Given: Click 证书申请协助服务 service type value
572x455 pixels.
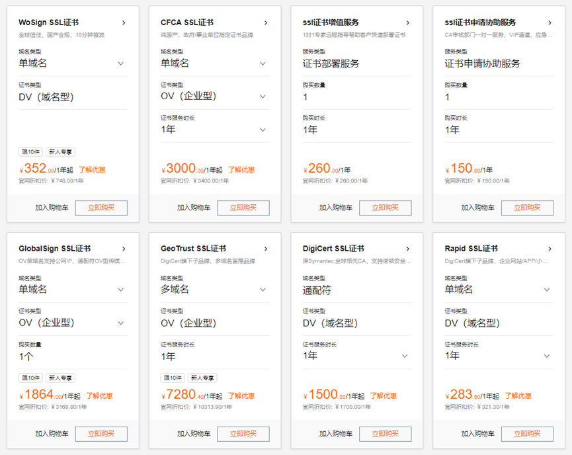Looking at the screenshot, I should pos(482,64).
